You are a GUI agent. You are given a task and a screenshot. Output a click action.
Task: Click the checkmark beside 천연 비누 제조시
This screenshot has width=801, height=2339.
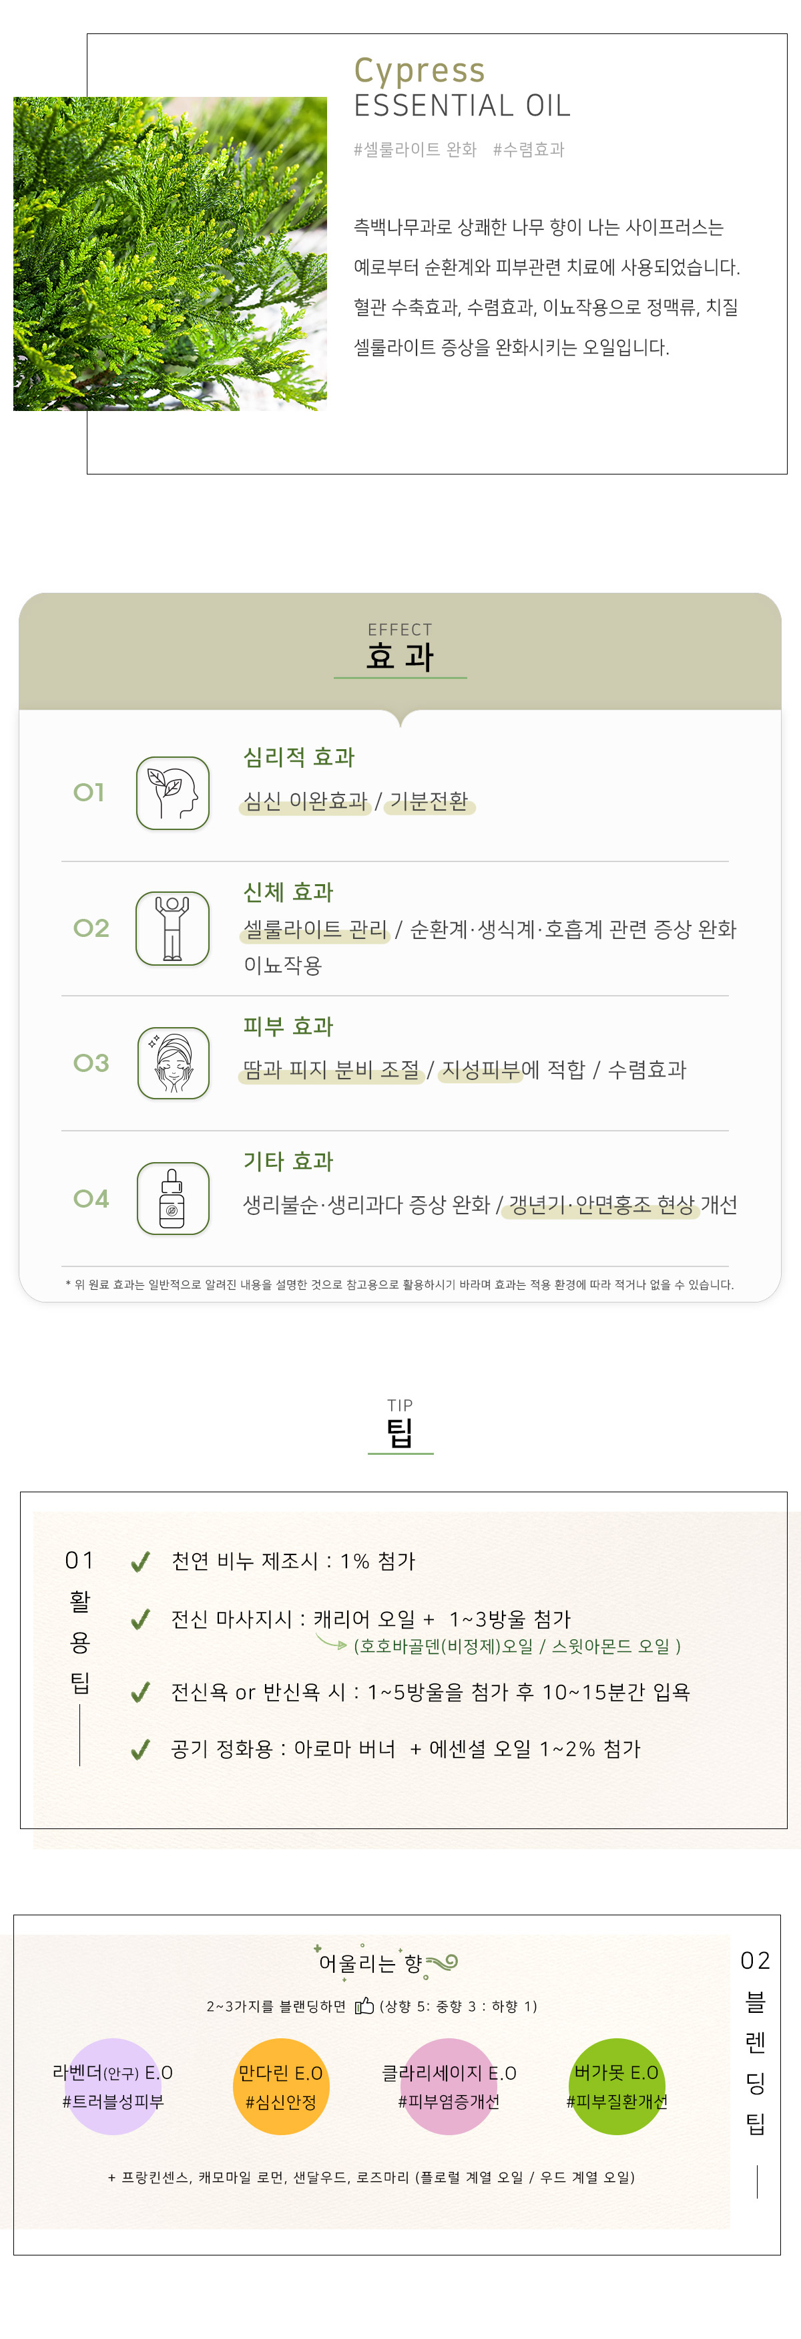click(141, 1562)
